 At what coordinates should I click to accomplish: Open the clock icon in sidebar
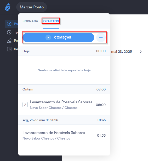9,32
